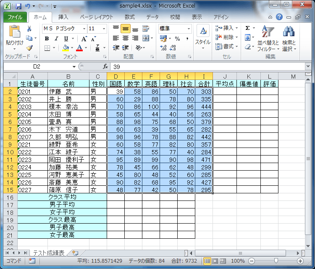315x269 pixels.
Task: Toggle center horizontal alignment
Action: click(126, 38)
